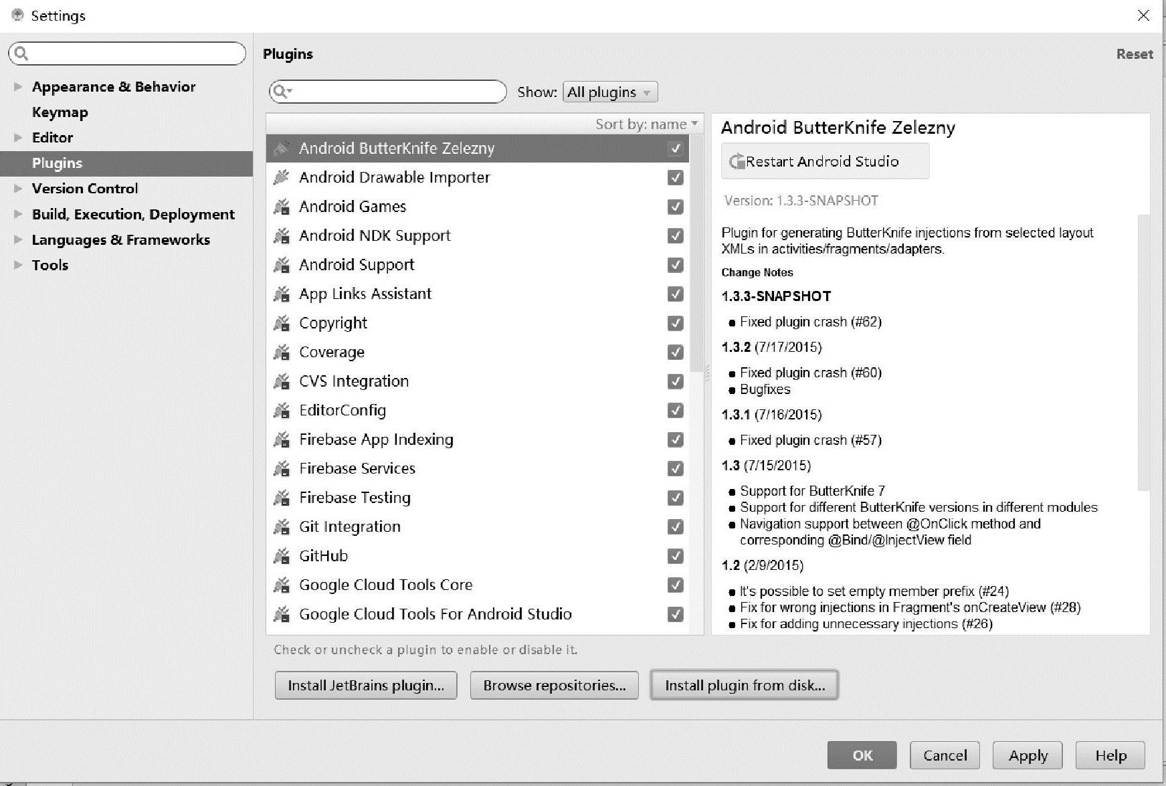Click the plugin description panel scrollbar

pyautogui.click(x=1144, y=353)
